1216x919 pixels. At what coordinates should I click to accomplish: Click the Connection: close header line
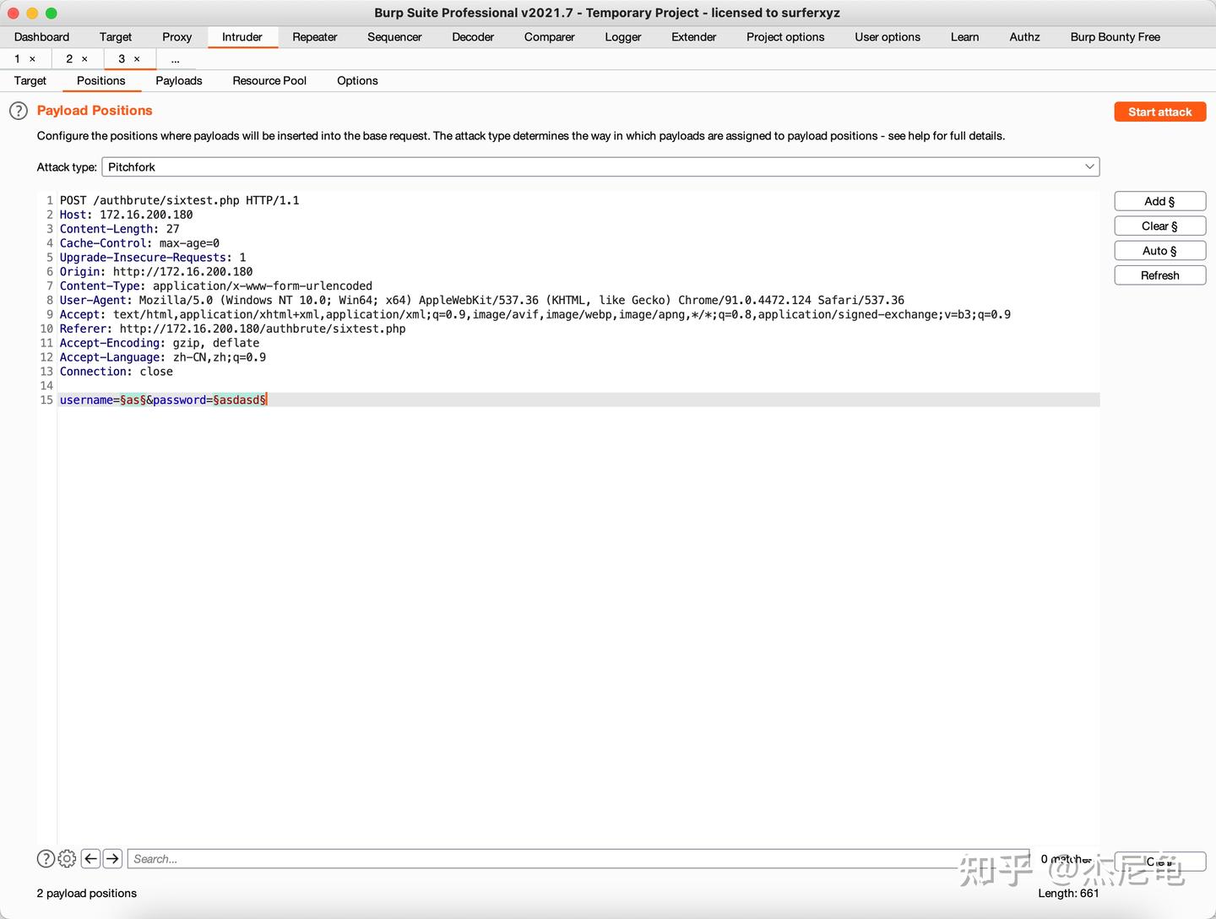[x=117, y=372]
